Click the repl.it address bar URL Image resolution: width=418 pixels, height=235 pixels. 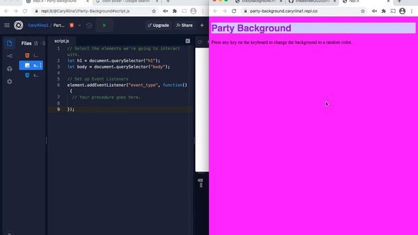click(86, 11)
